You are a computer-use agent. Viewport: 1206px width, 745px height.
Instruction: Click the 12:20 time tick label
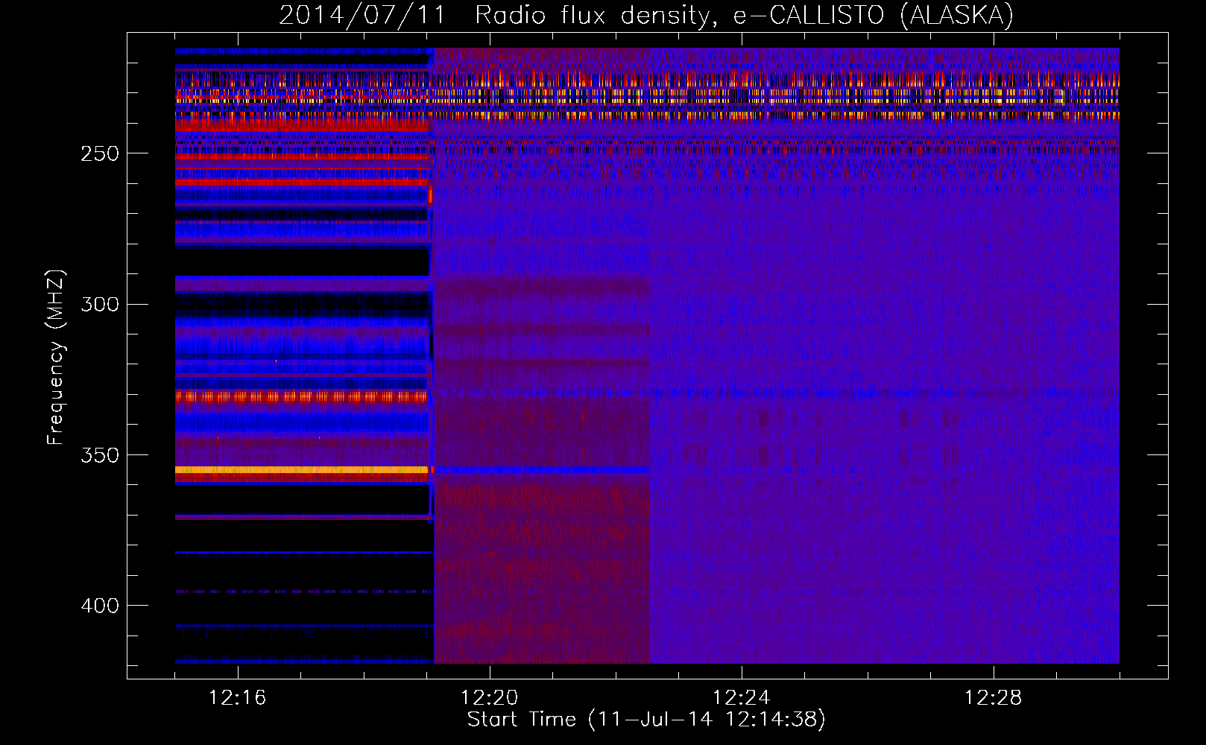coord(490,698)
